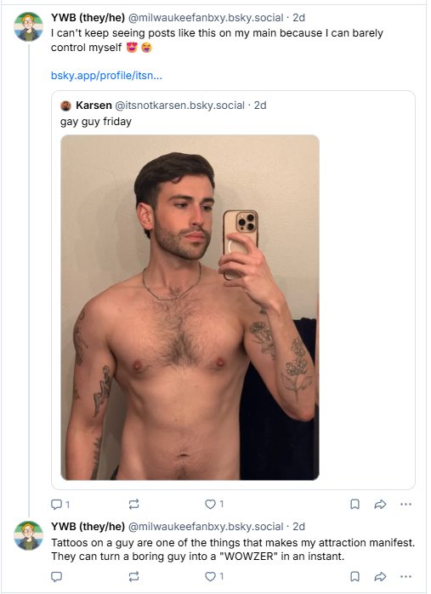Reply to the tattoos post
The width and height of the screenshot is (431, 594).
(x=56, y=577)
